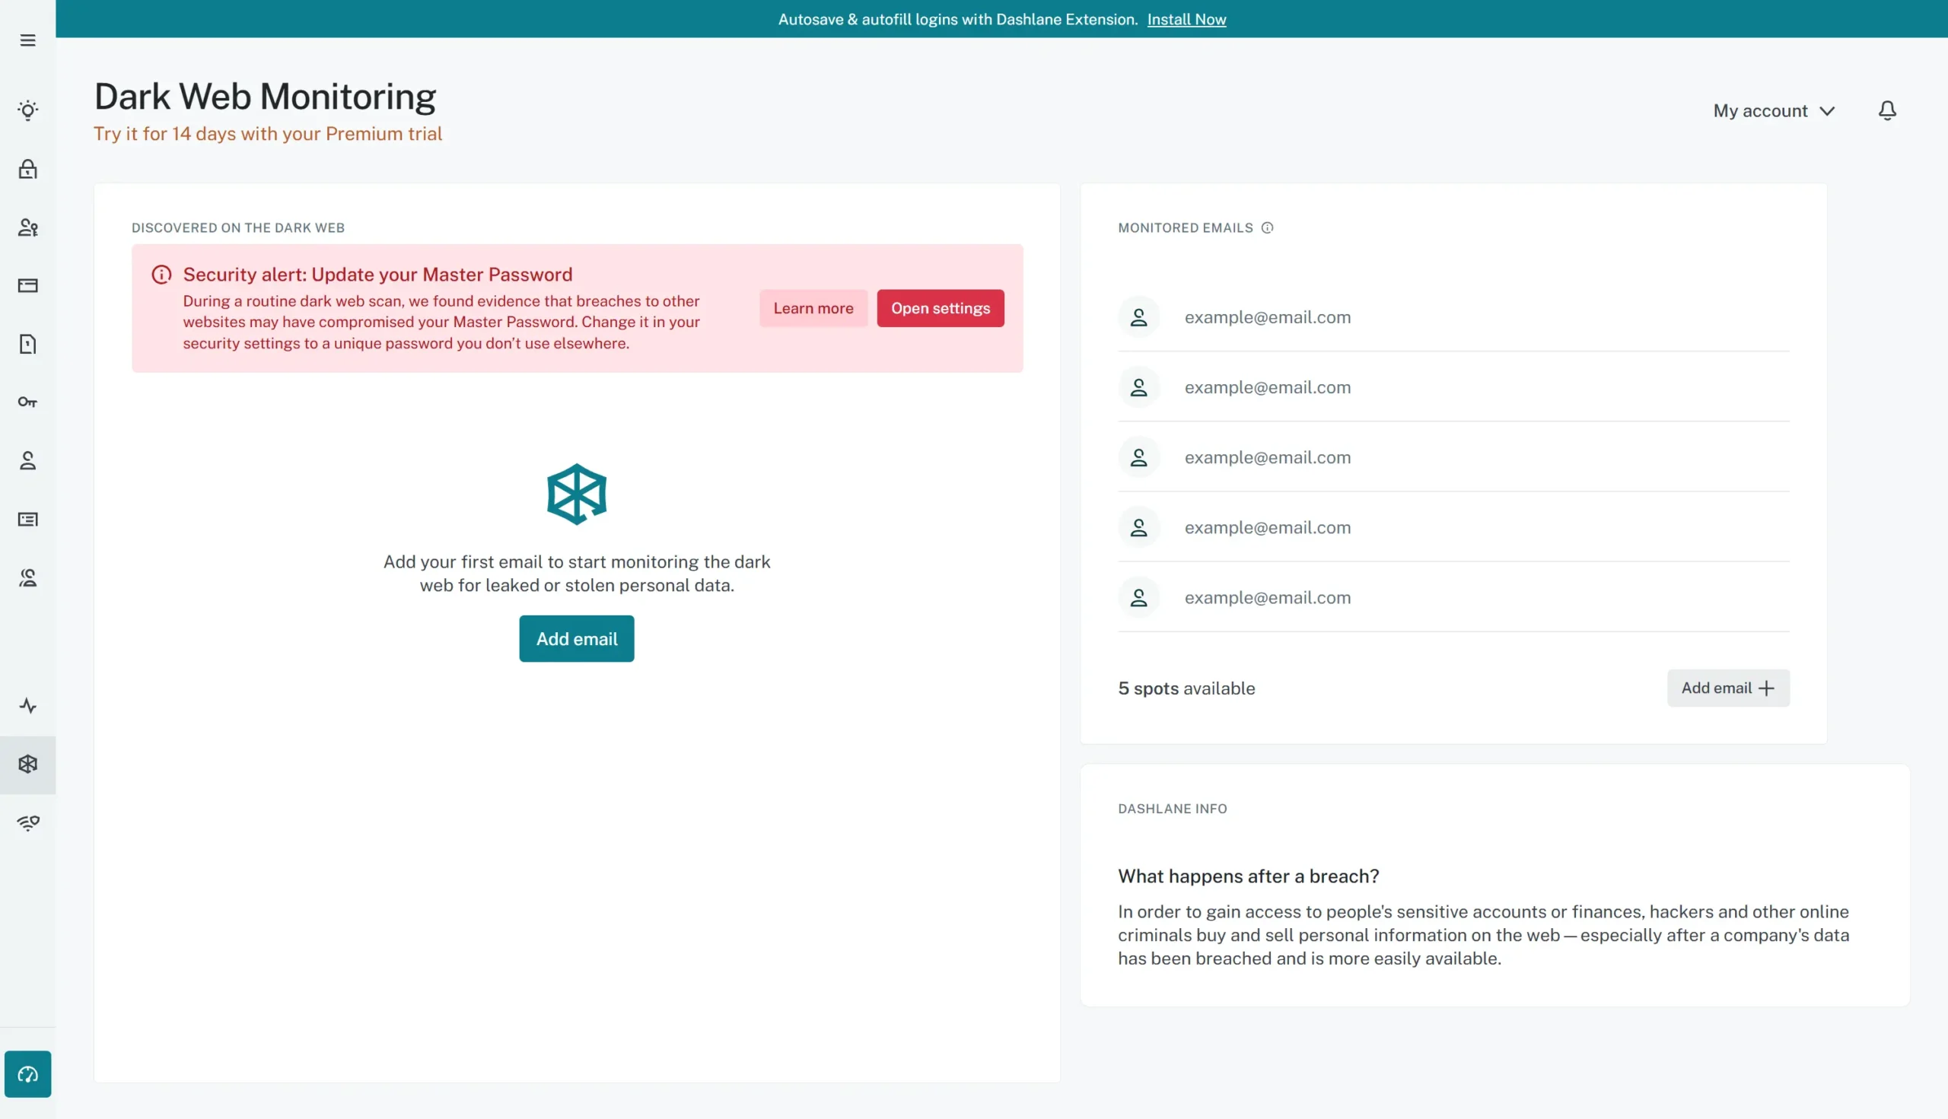Click Add email below the monitoring message
The height and width of the screenshot is (1119, 1948).
576,638
